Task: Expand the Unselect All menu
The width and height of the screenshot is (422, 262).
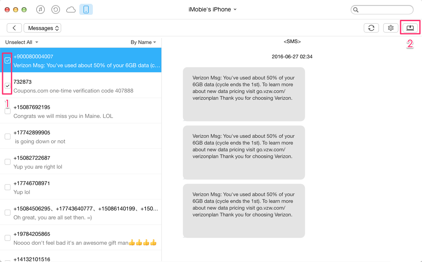Action: tap(22, 42)
